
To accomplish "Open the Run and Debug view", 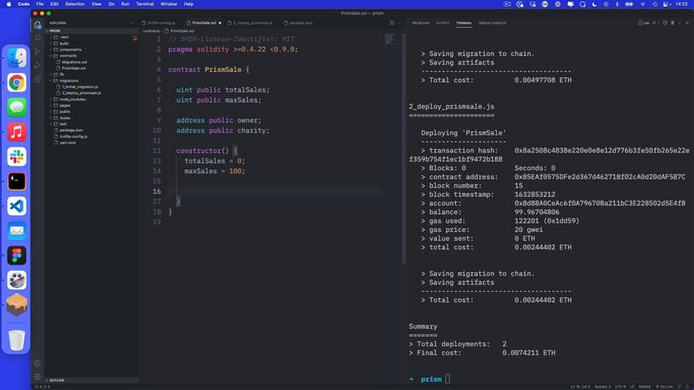I will point(38,65).
